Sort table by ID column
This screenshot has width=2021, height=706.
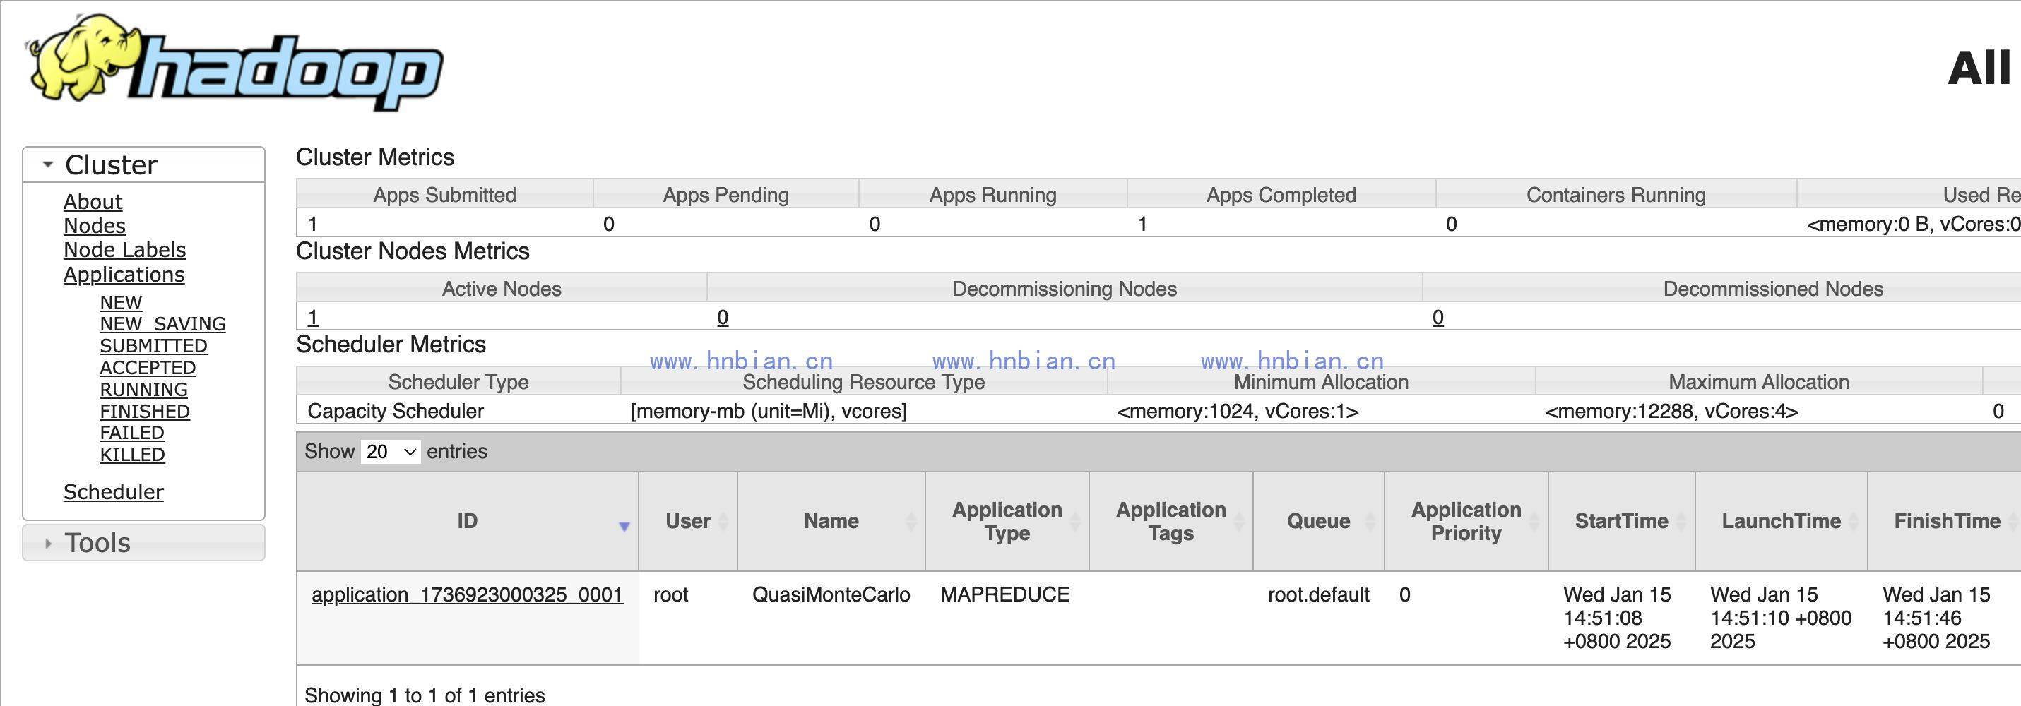click(x=468, y=521)
